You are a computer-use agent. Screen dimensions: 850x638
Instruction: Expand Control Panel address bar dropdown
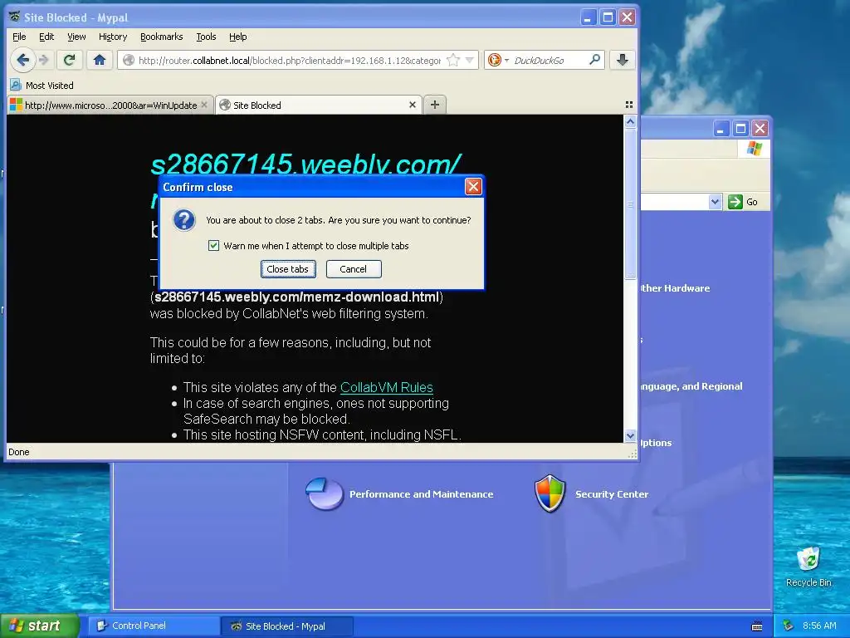pos(715,202)
